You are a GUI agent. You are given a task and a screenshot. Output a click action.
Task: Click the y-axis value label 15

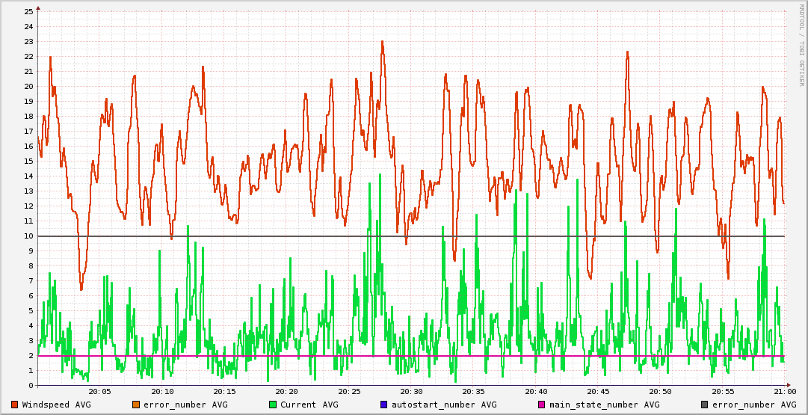point(29,161)
